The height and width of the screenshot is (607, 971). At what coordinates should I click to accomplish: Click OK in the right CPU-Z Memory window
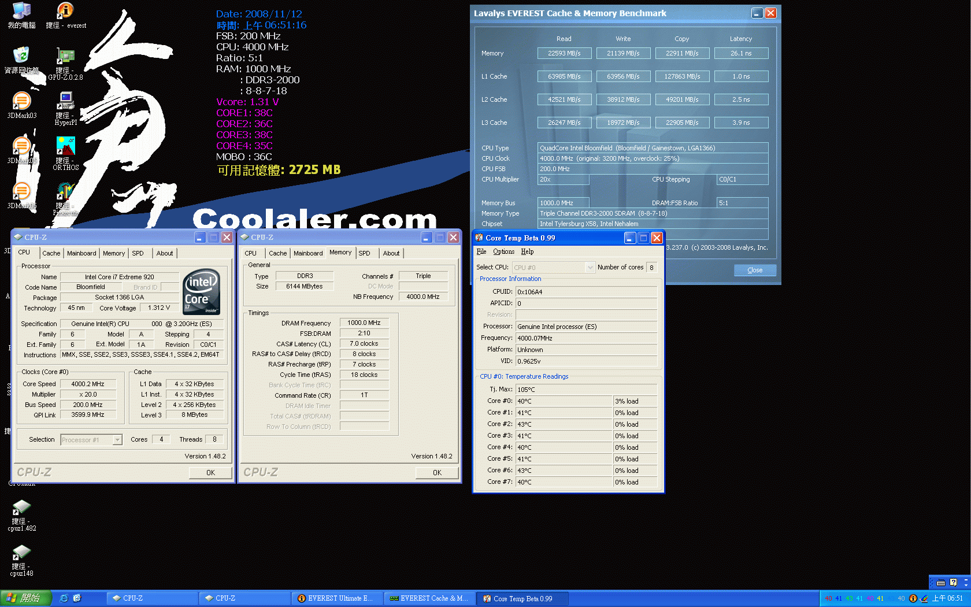click(437, 473)
